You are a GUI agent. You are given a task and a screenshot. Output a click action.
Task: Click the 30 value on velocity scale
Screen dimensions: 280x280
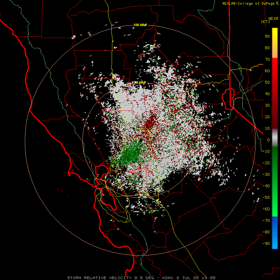tap(267, 105)
